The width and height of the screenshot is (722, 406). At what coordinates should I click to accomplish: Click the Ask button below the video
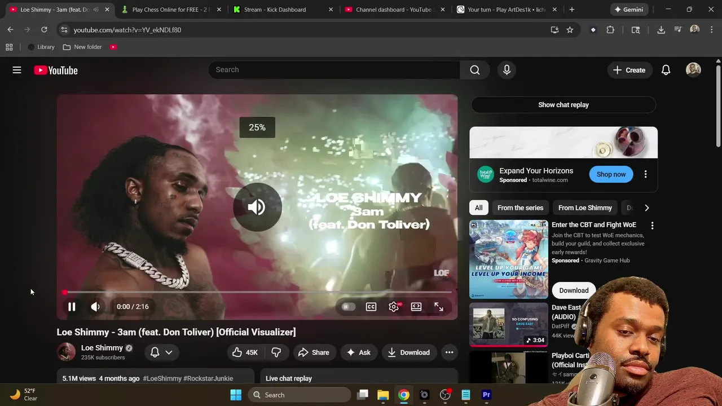(x=358, y=352)
